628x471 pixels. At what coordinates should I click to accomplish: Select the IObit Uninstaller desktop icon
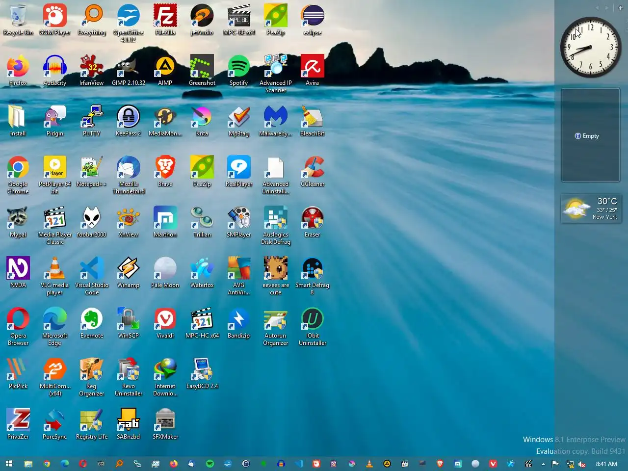click(313, 327)
